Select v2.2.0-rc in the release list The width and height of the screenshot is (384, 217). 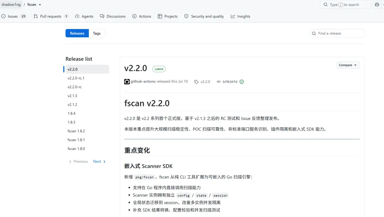click(x=74, y=87)
